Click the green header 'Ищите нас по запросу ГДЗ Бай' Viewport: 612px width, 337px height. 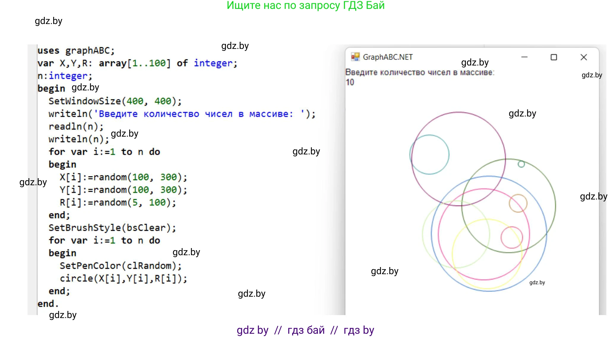pyautogui.click(x=306, y=5)
